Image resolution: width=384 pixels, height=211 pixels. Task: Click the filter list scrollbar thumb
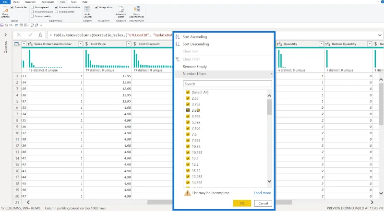coord(269,107)
